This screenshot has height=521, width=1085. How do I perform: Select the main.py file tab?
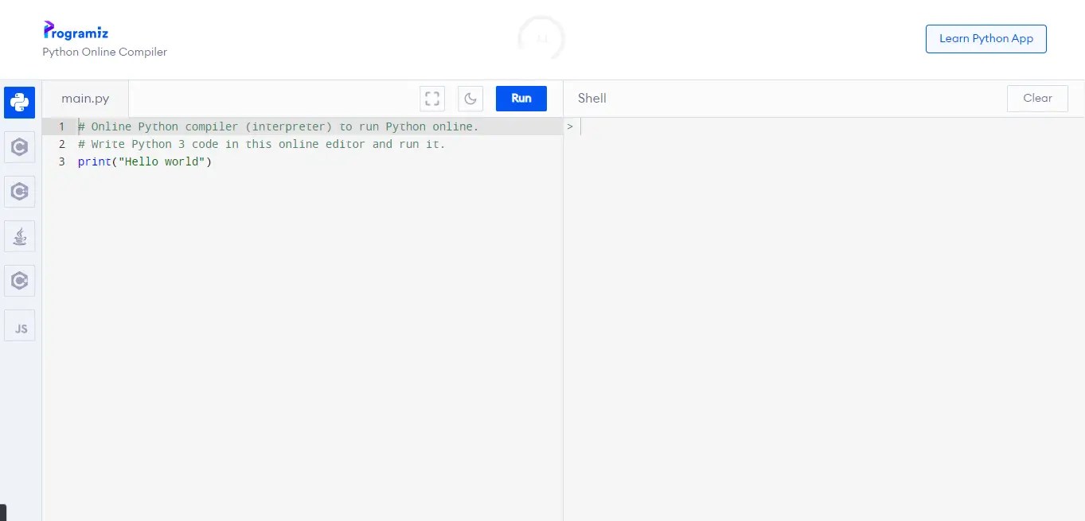(x=85, y=99)
